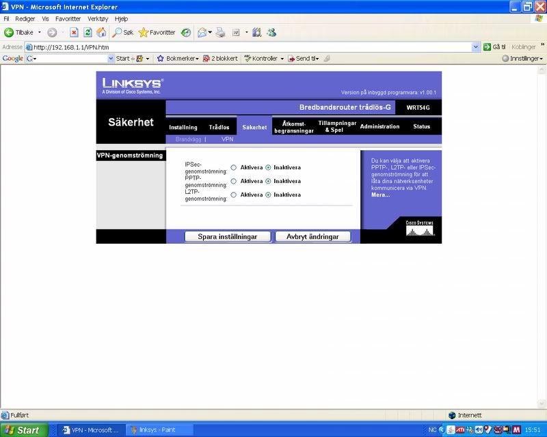Click the Windows Start button

click(x=23, y=430)
